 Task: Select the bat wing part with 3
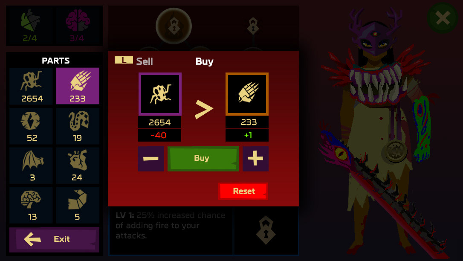pos(31,165)
